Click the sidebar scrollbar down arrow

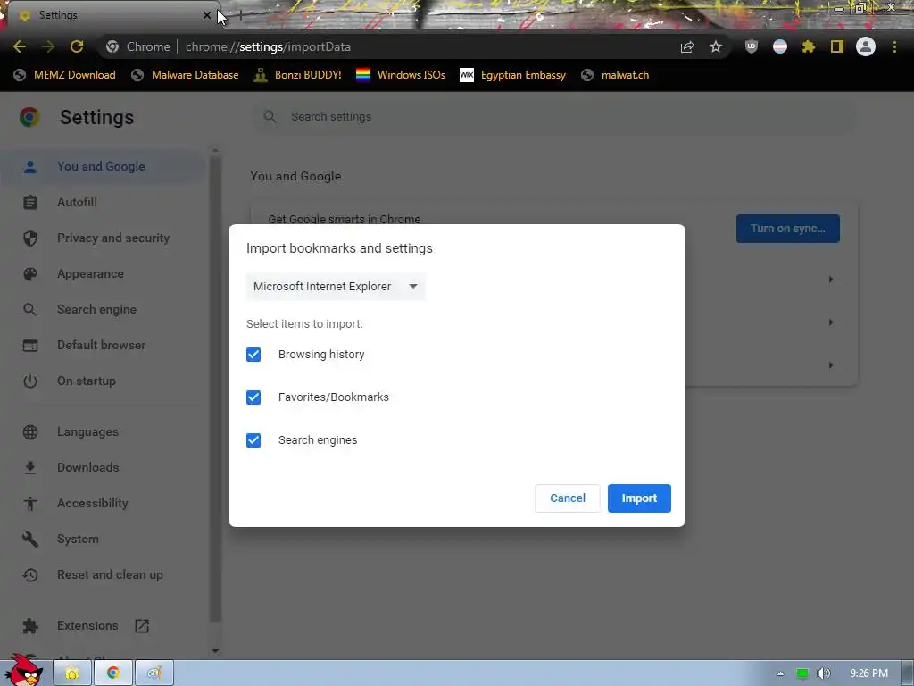pyautogui.click(x=215, y=650)
